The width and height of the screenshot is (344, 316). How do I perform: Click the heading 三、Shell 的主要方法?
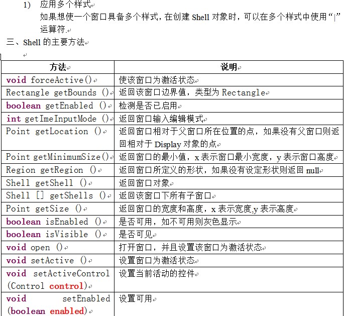(x=45, y=42)
